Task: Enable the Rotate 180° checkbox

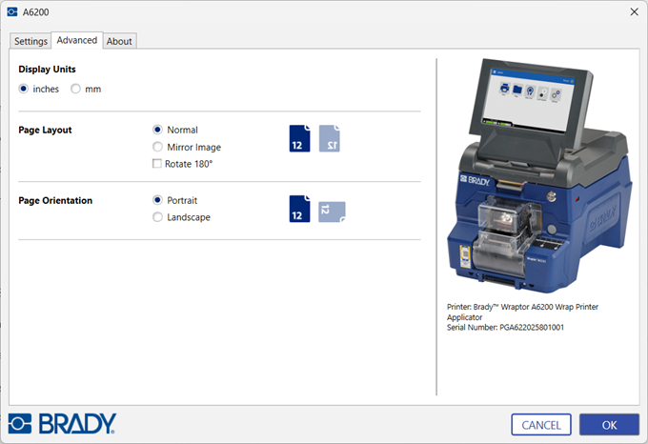Action: click(158, 164)
